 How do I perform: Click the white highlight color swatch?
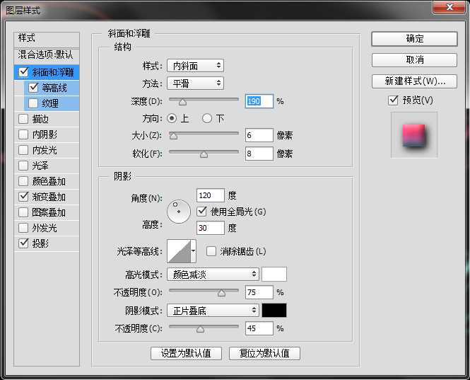pyautogui.click(x=274, y=274)
